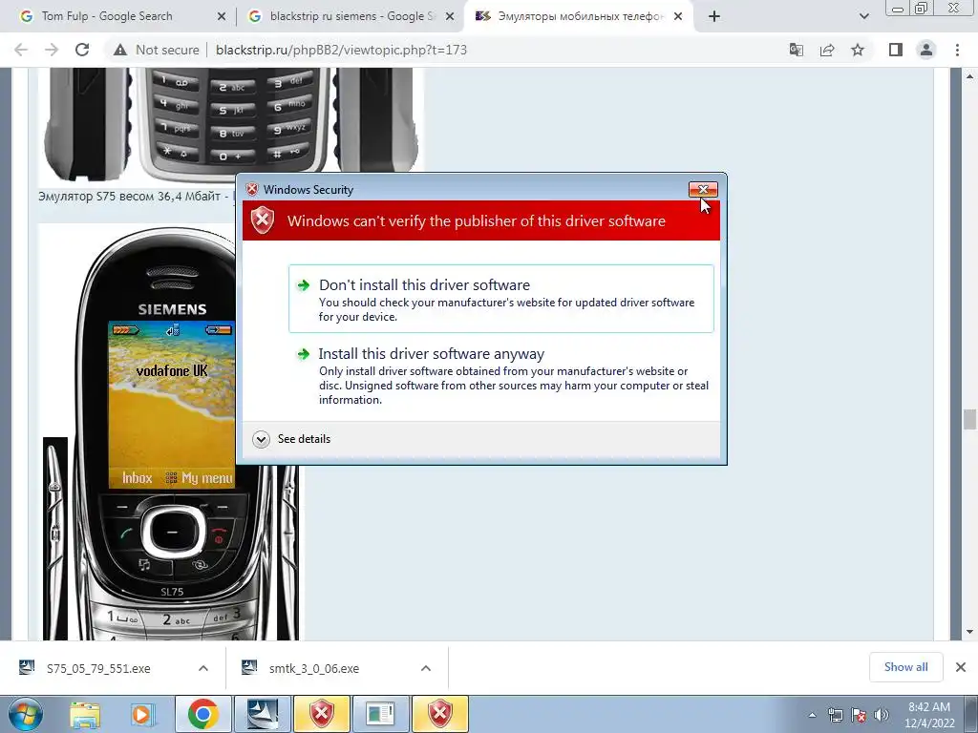Select first red shield taskbar icon
The image size is (978, 733).
pos(322,714)
